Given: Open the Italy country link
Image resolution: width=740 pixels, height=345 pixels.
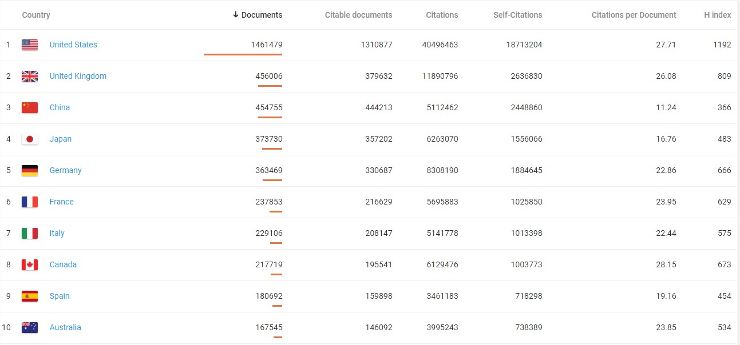Looking at the screenshot, I should point(57,233).
